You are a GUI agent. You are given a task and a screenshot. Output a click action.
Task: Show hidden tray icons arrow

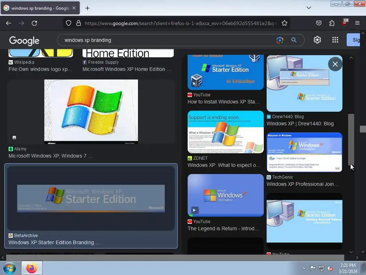(x=304, y=268)
